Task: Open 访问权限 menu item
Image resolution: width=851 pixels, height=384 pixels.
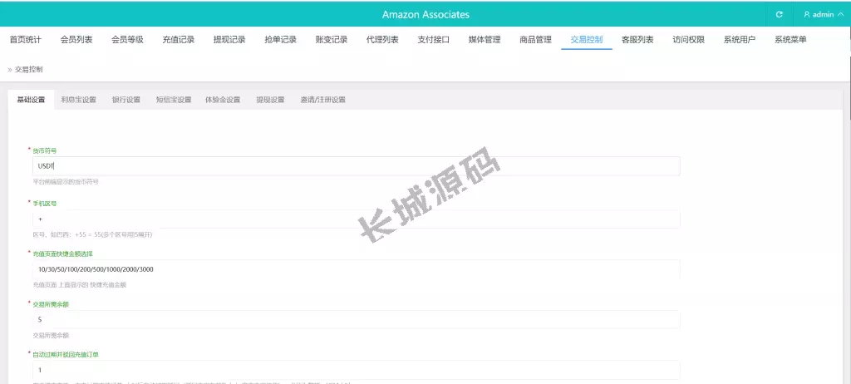Action: [x=689, y=40]
